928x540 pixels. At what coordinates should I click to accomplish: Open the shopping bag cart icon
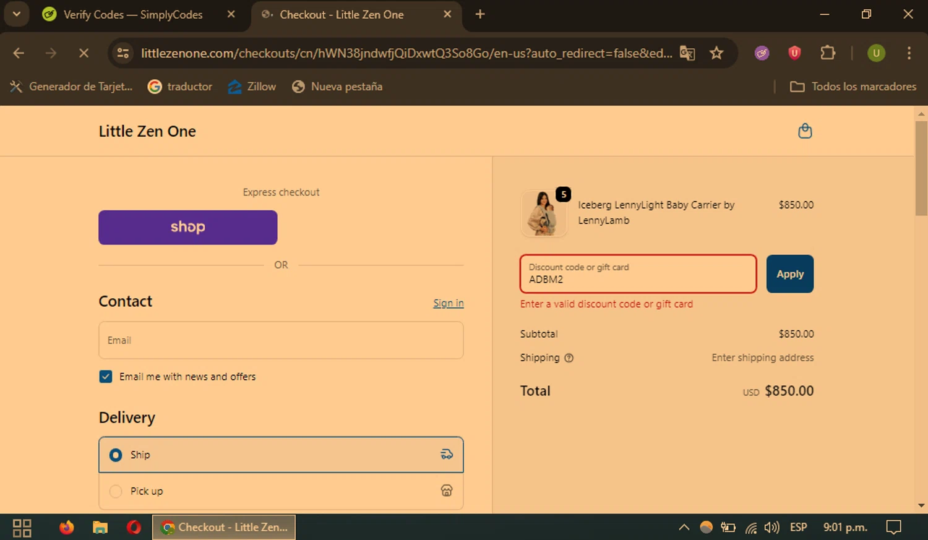[805, 131]
